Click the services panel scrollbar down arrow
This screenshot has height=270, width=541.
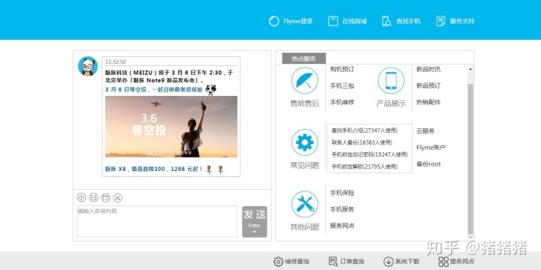(x=470, y=237)
